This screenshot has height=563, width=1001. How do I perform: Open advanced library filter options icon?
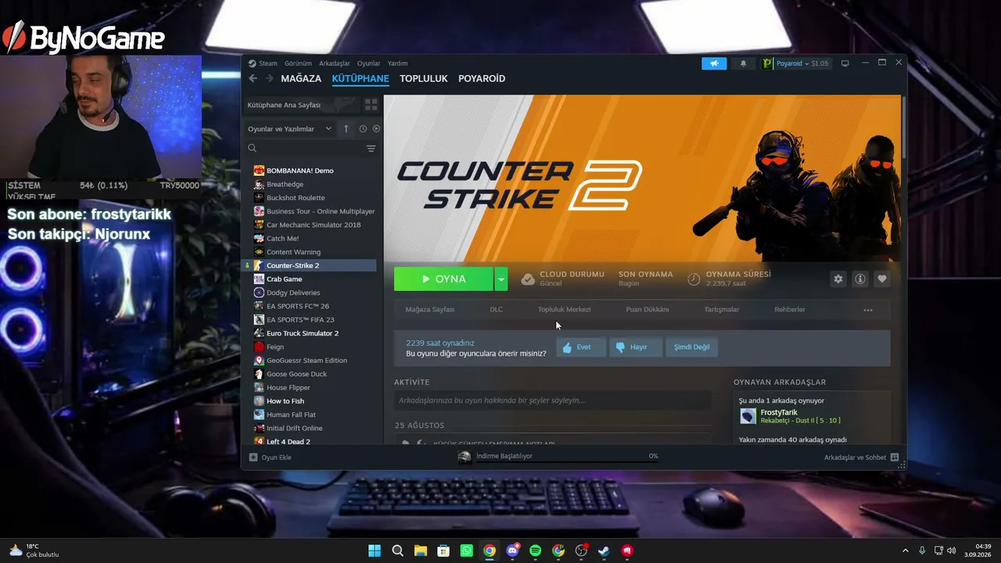pyautogui.click(x=371, y=149)
